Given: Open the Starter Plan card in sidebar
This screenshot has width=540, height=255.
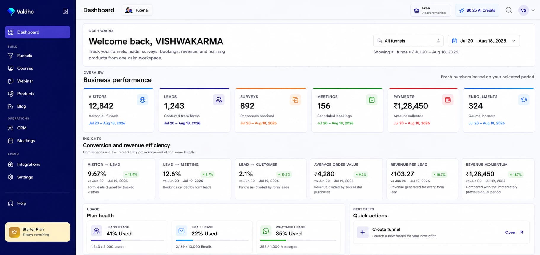Looking at the screenshot, I should [x=38, y=232].
